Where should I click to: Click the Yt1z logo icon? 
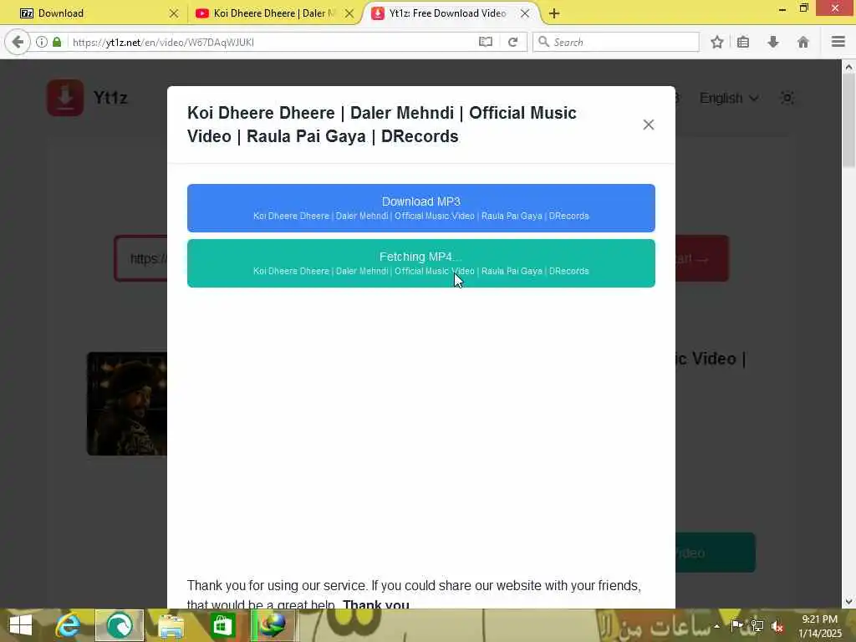(x=65, y=98)
